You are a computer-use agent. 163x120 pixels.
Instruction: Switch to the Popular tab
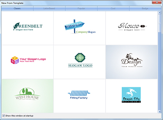tap(81, 9)
